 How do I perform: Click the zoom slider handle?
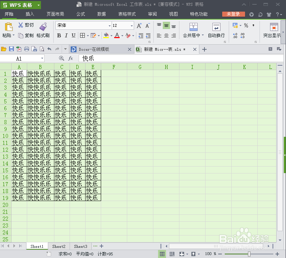249,254
